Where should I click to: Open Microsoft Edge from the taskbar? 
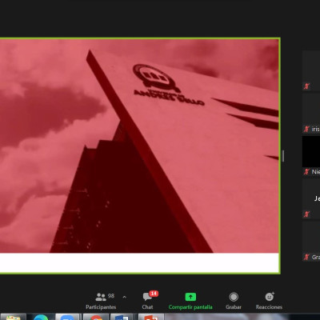41,317
